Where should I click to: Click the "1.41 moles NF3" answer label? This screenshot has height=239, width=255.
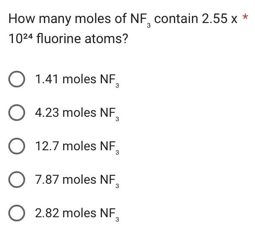(x=77, y=80)
